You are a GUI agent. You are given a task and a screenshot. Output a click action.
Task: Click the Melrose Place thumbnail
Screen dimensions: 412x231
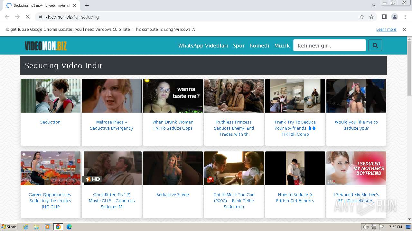[x=112, y=96]
